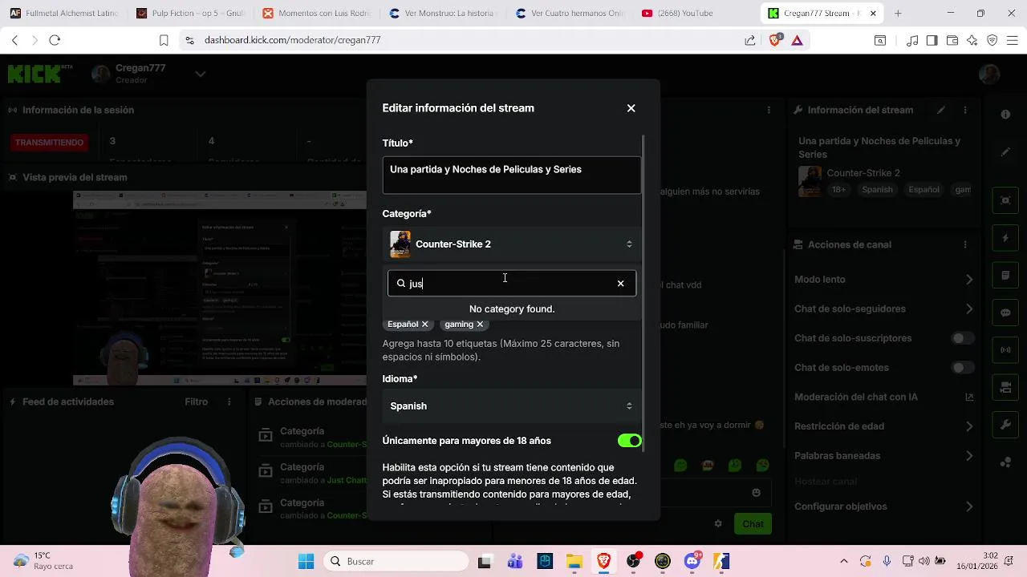
Task: Open the Windows Start menu
Action: tap(306, 562)
